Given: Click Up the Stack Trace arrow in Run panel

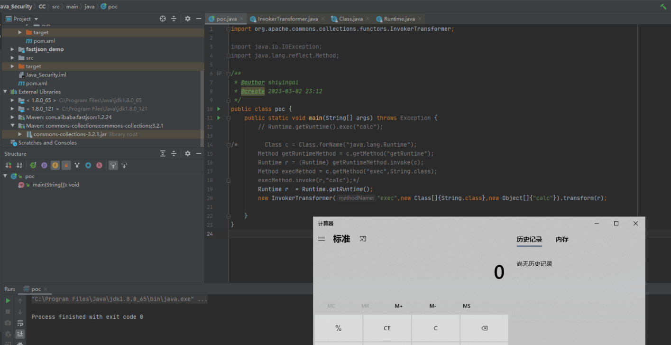Looking at the screenshot, I should tap(20, 301).
